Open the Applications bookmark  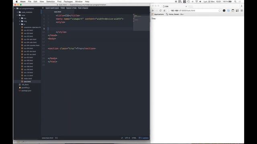(x=158, y=14)
